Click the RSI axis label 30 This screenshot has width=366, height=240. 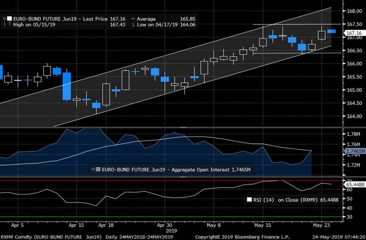[x=349, y=217]
